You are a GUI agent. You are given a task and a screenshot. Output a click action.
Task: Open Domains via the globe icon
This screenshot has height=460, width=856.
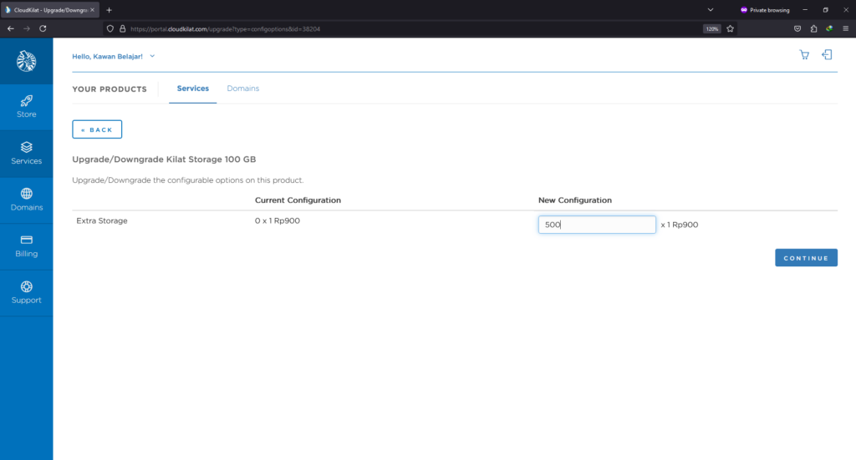coord(26,194)
